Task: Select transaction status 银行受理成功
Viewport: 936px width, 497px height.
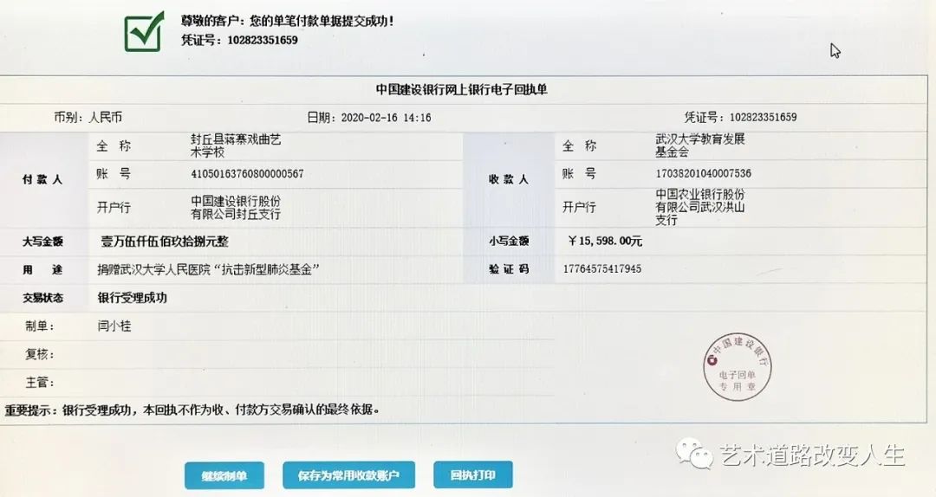Action: (x=132, y=298)
